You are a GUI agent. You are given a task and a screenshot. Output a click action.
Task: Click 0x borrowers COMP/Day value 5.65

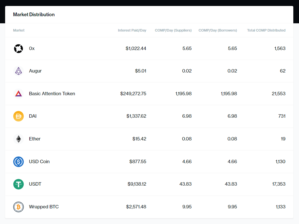(x=232, y=48)
